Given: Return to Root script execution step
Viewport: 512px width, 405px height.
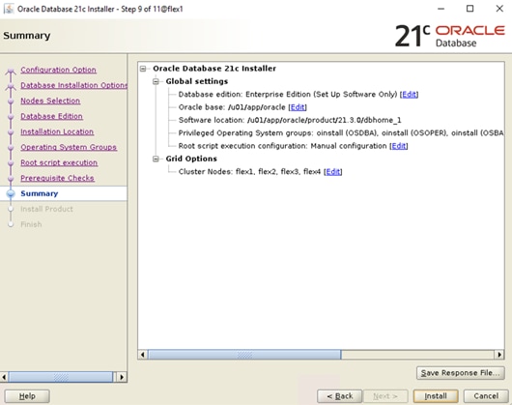Looking at the screenshot, I should [x=59, y=162].
